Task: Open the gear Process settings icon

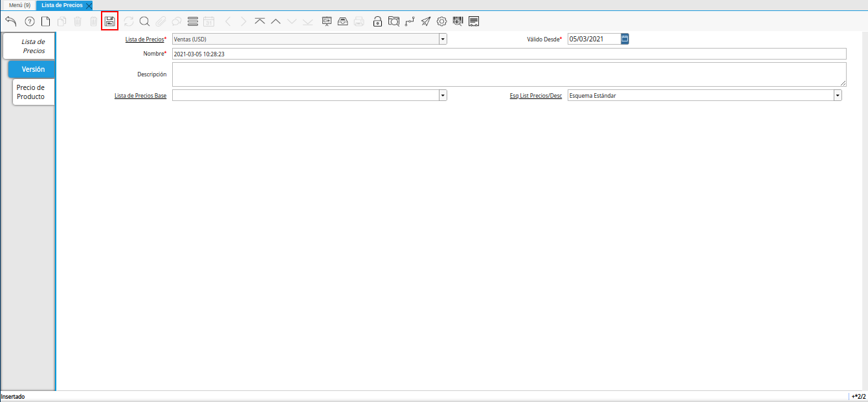Action: click(441, 21)
